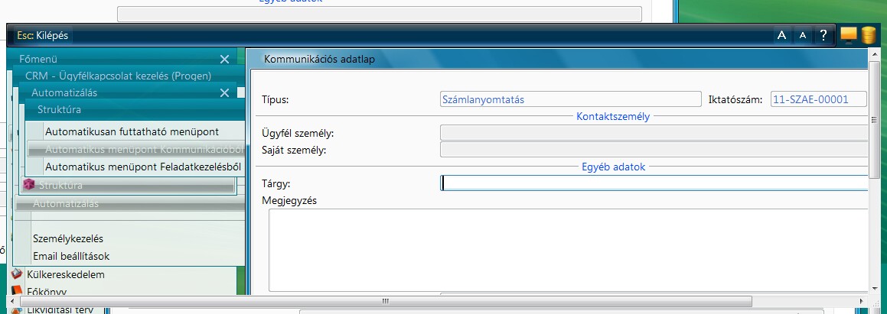Click the Kontaktszemély section label
This screenshot has width=887, height=314.
(613, 117)
